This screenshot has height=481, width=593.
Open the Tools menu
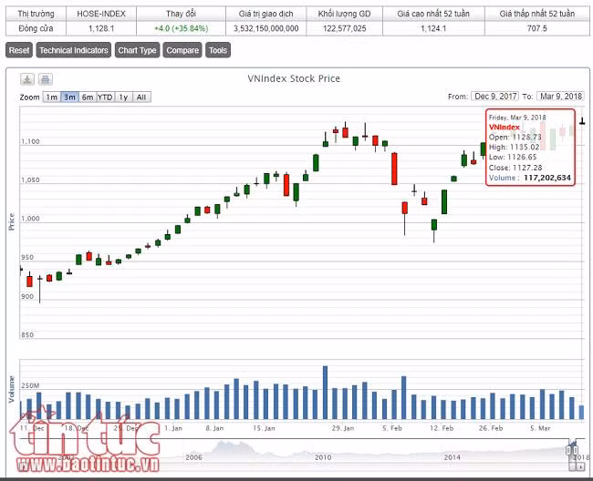point(218,50)
